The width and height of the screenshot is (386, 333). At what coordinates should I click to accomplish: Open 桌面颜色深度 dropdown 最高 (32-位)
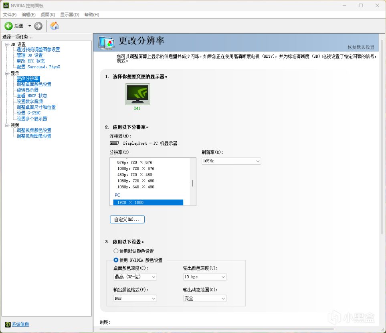tap(135, 277)
